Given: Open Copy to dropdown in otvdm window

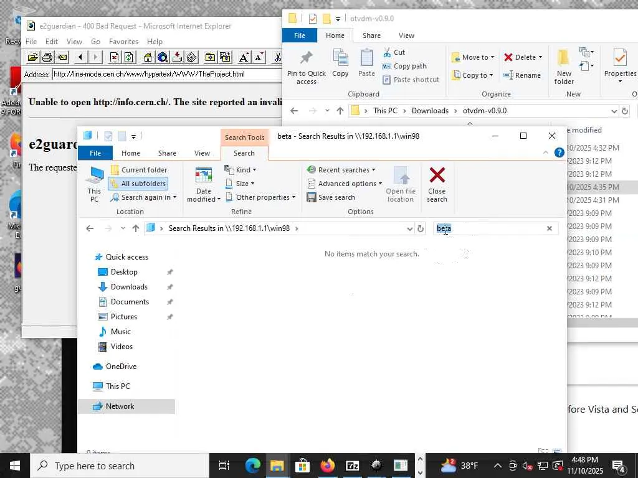Looking at the screenshot, I should coord(472,75).
